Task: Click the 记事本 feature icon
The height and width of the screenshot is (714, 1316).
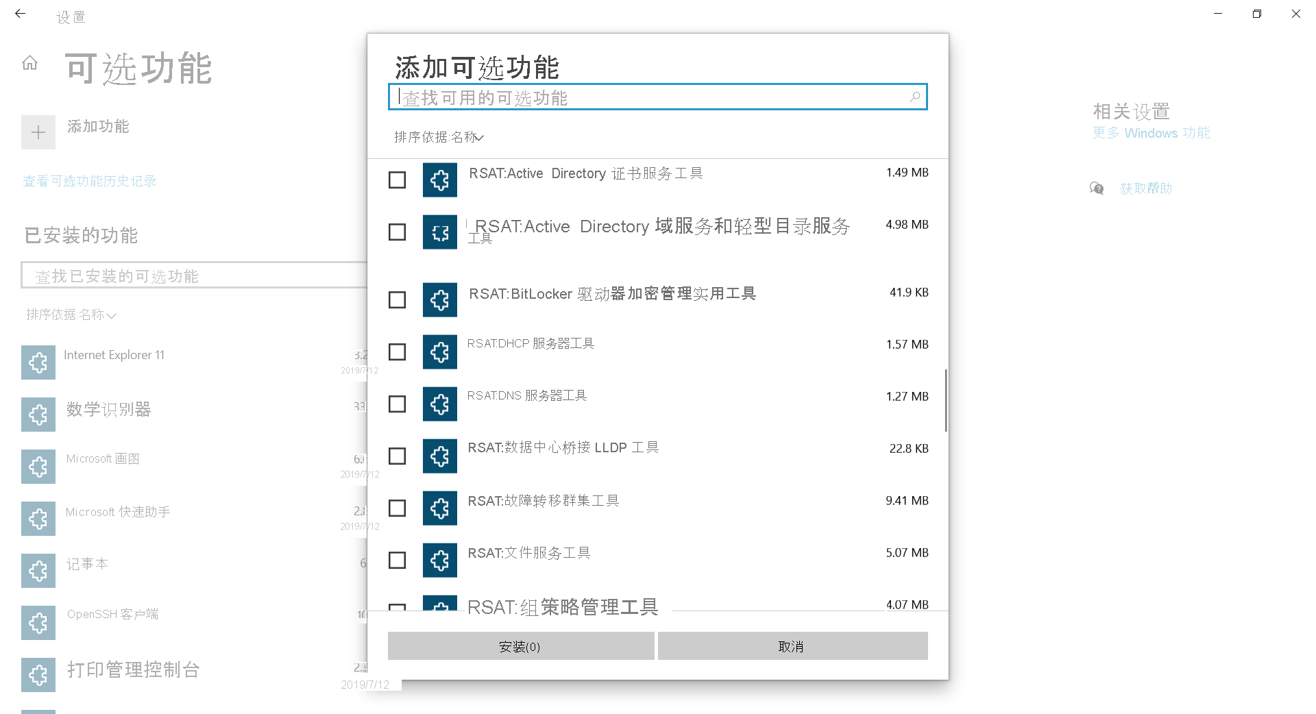Action: click(38, 571)
